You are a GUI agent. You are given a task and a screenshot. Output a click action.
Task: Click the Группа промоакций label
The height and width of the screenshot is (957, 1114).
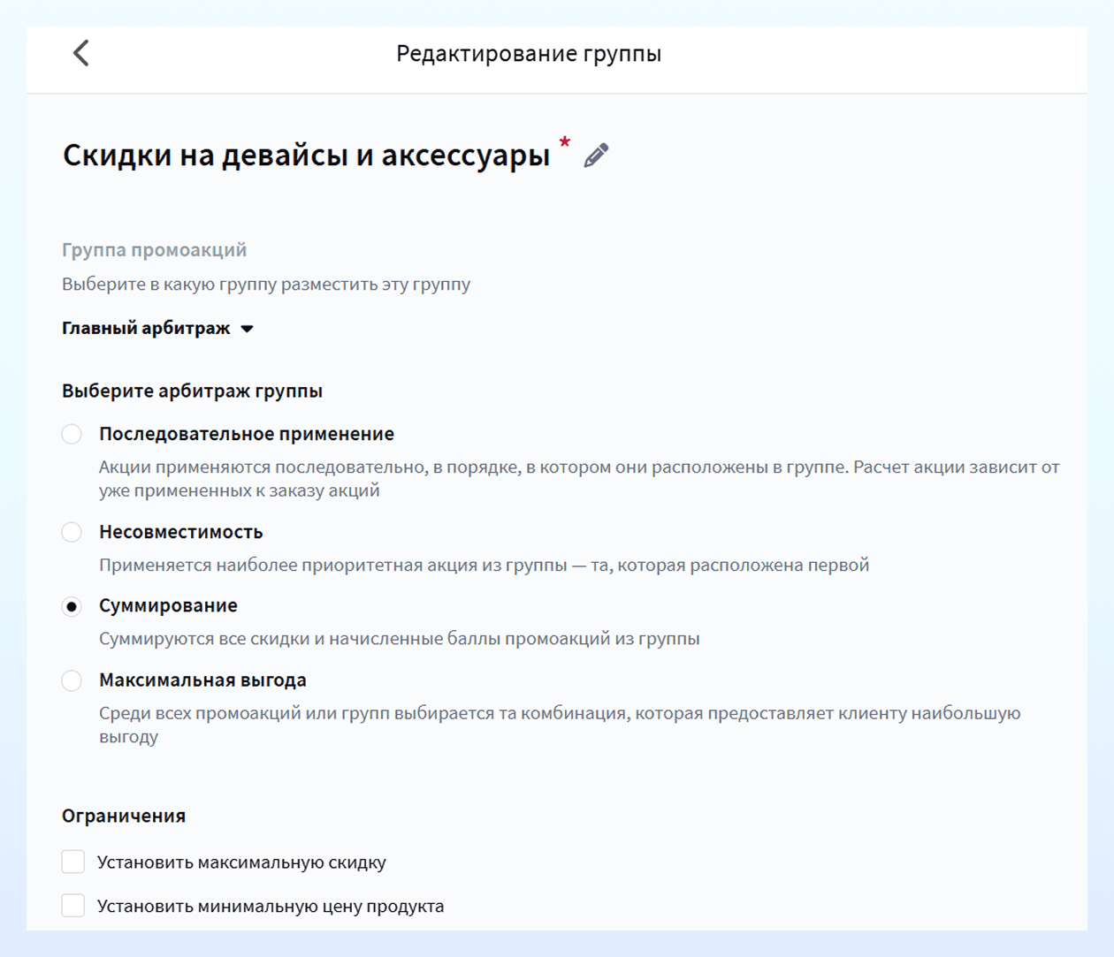tap(154, 250)
